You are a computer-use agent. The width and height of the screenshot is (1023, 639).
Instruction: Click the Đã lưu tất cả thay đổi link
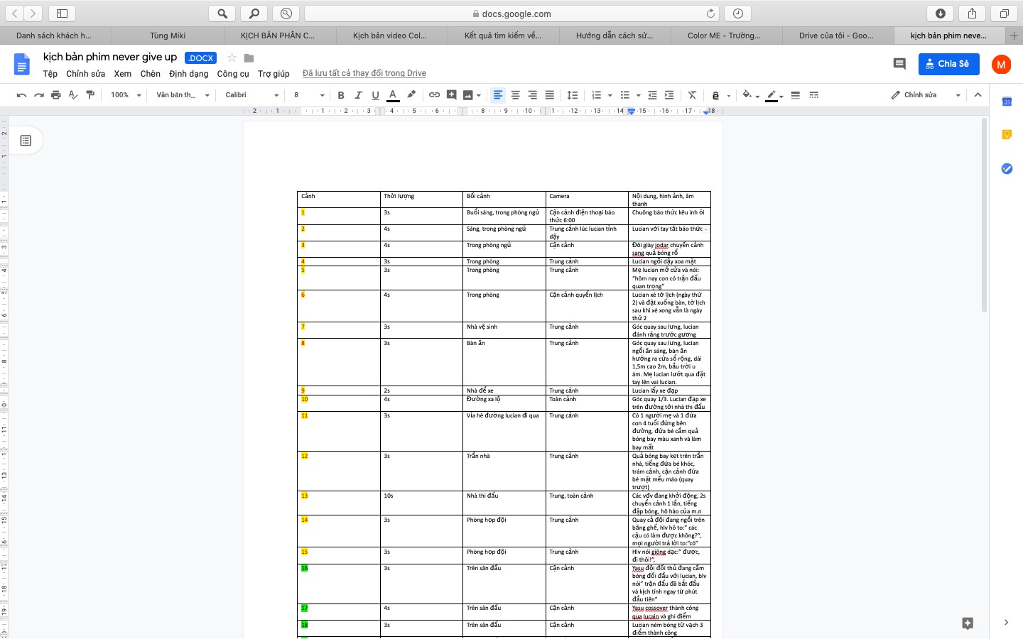tap(364, 73)
